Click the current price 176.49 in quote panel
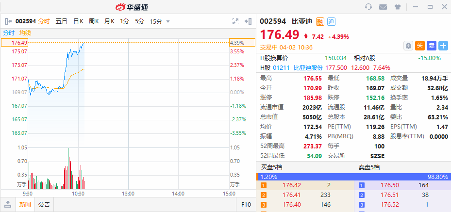 (280, 35)
